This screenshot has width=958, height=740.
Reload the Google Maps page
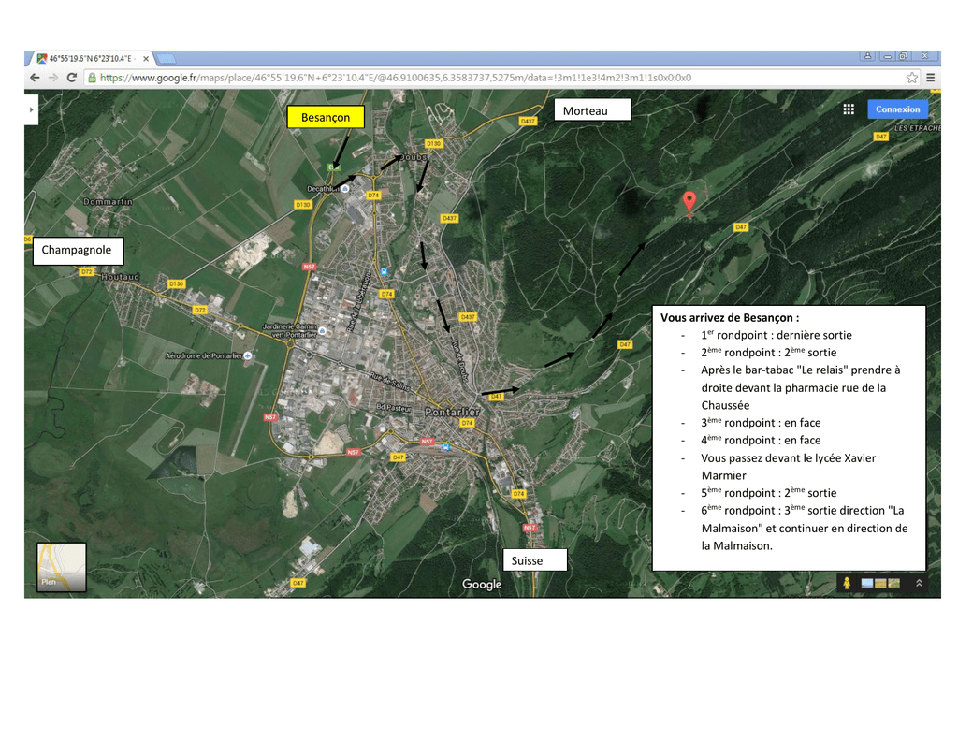click(71, 78)
